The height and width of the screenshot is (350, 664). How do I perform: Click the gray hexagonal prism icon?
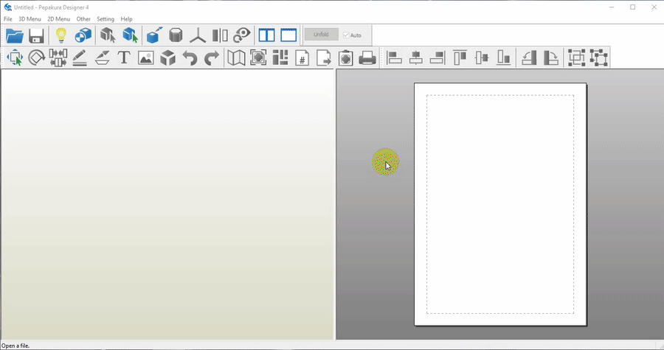click(176, 35)
